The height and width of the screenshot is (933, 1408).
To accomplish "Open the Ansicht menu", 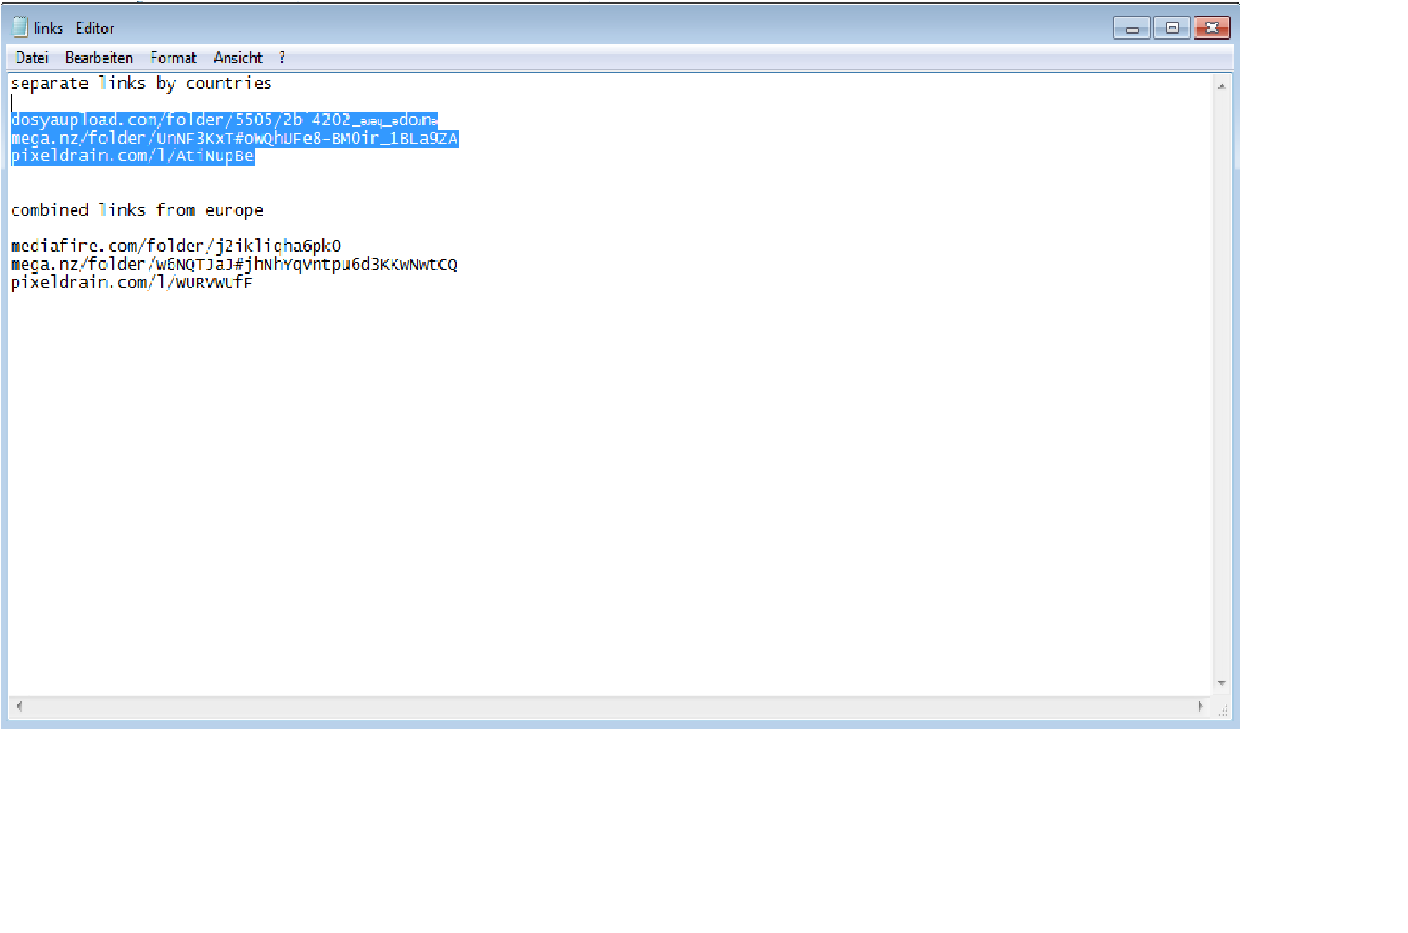I will point(238,57).
